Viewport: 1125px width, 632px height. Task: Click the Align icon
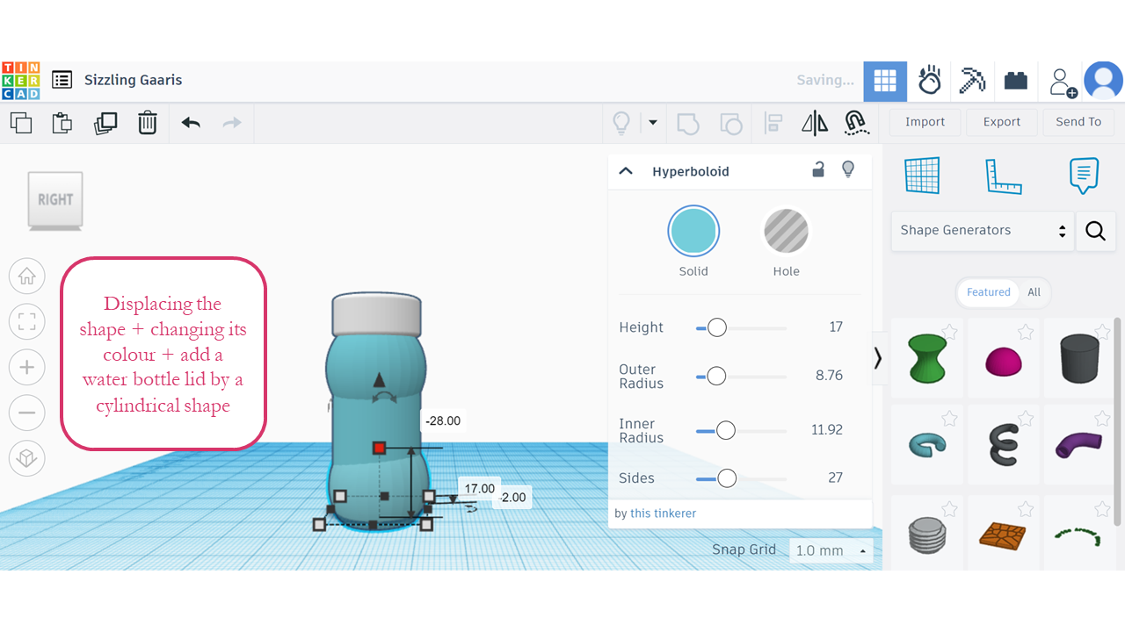pyautogui.click(x=773, y=123)
